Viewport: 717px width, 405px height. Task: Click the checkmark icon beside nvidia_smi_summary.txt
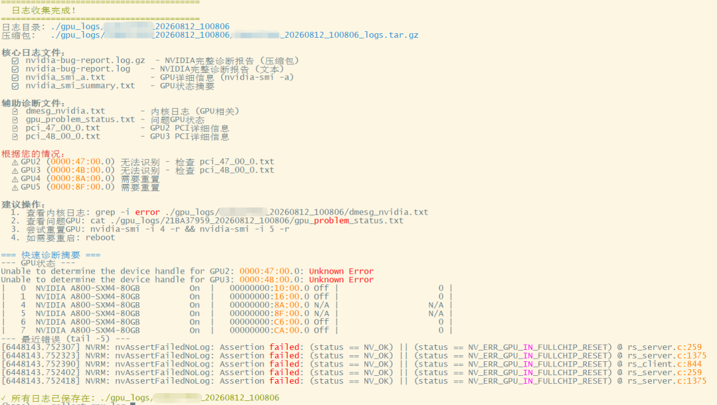pyautogui.click(x=15, y=86)
